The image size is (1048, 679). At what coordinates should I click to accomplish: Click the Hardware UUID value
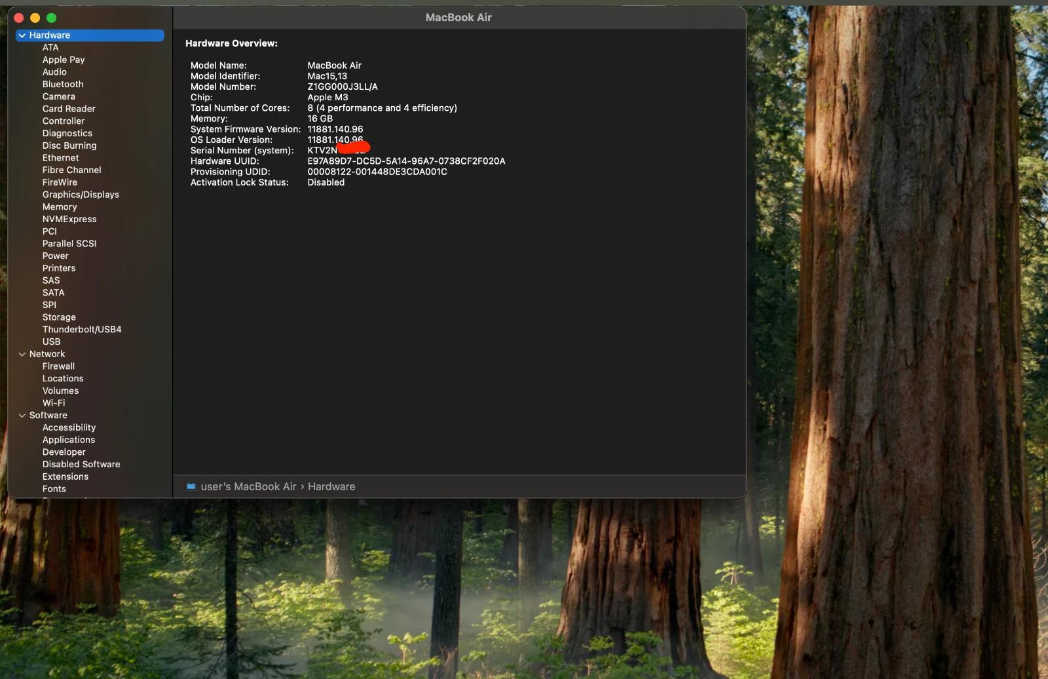pyautogui.click(x=406, y=161)
